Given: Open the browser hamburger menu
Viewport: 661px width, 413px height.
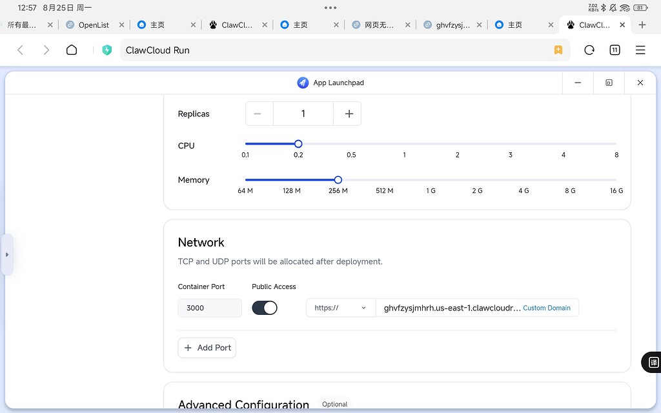Looking at the screenshot, I should tap(640, 50).
